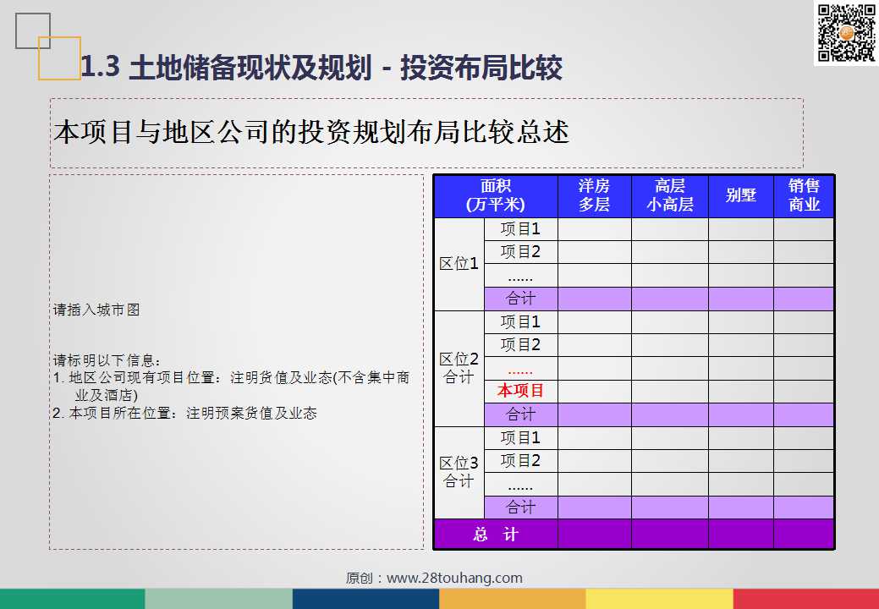Image resolution: width=879 pixels, height=609 pixels.
Task: Click the 总计 total row label
Action: pos(496,535)
